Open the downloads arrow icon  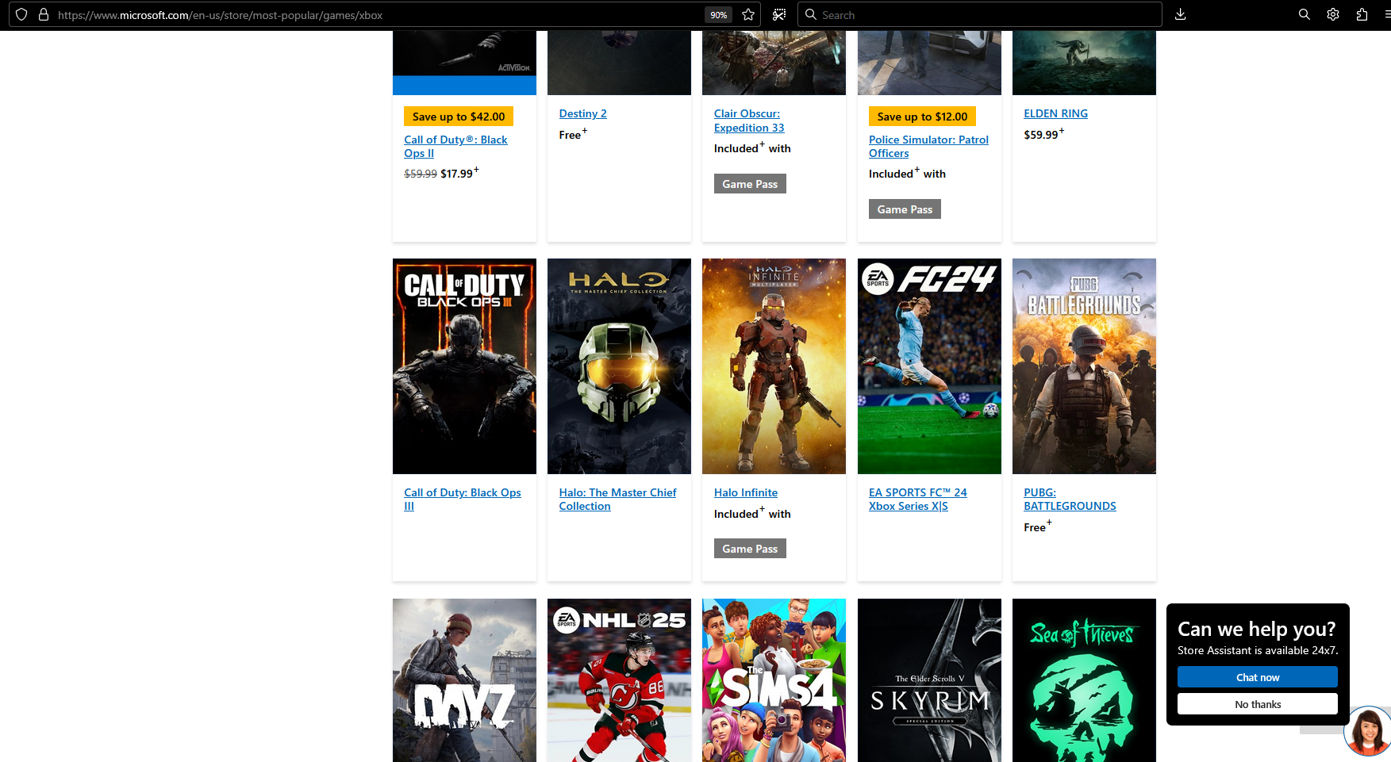(1181, 14)
